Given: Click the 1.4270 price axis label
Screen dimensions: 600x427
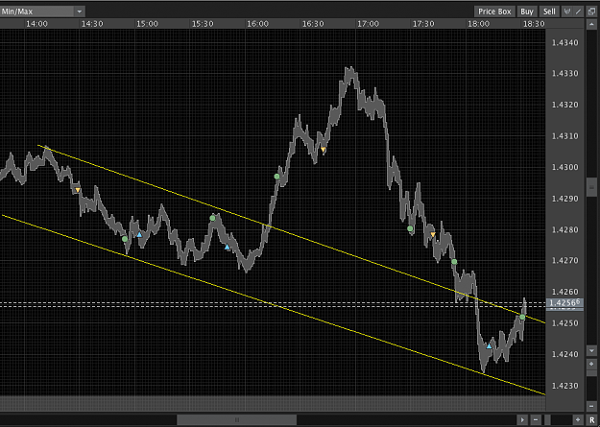Looking at the screenshot, I should coord(564,261).
